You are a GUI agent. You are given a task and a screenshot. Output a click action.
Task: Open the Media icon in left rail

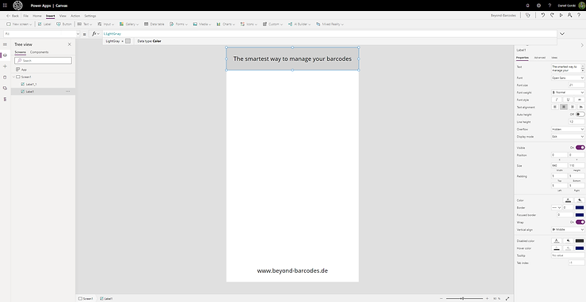point(5,88)
